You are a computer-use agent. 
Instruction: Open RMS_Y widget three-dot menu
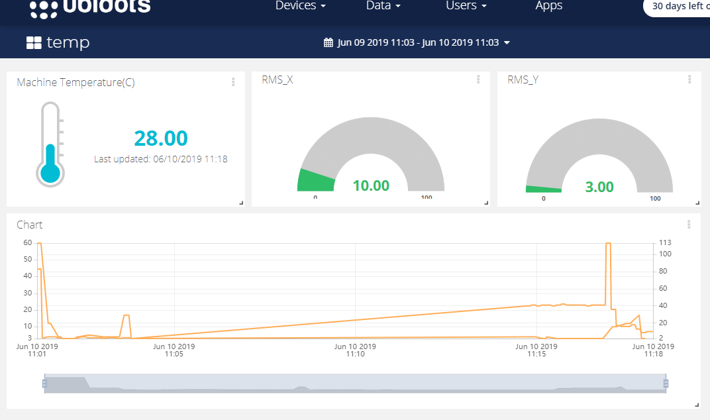[689, 79]
